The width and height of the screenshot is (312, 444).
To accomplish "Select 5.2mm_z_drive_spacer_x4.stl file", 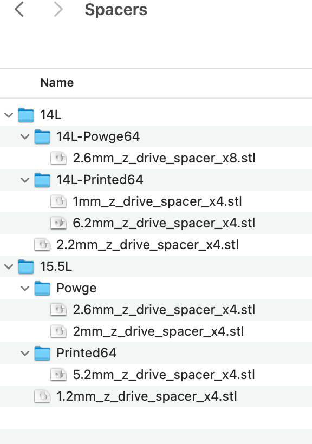I will tap(156, 375).
